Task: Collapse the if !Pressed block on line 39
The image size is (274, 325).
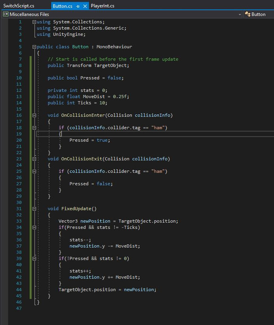Action: 35,258
